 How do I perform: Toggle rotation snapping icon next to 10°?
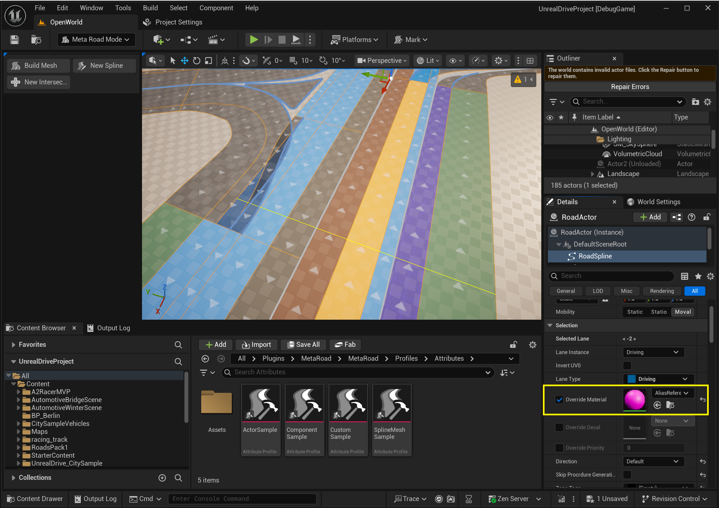323,60
